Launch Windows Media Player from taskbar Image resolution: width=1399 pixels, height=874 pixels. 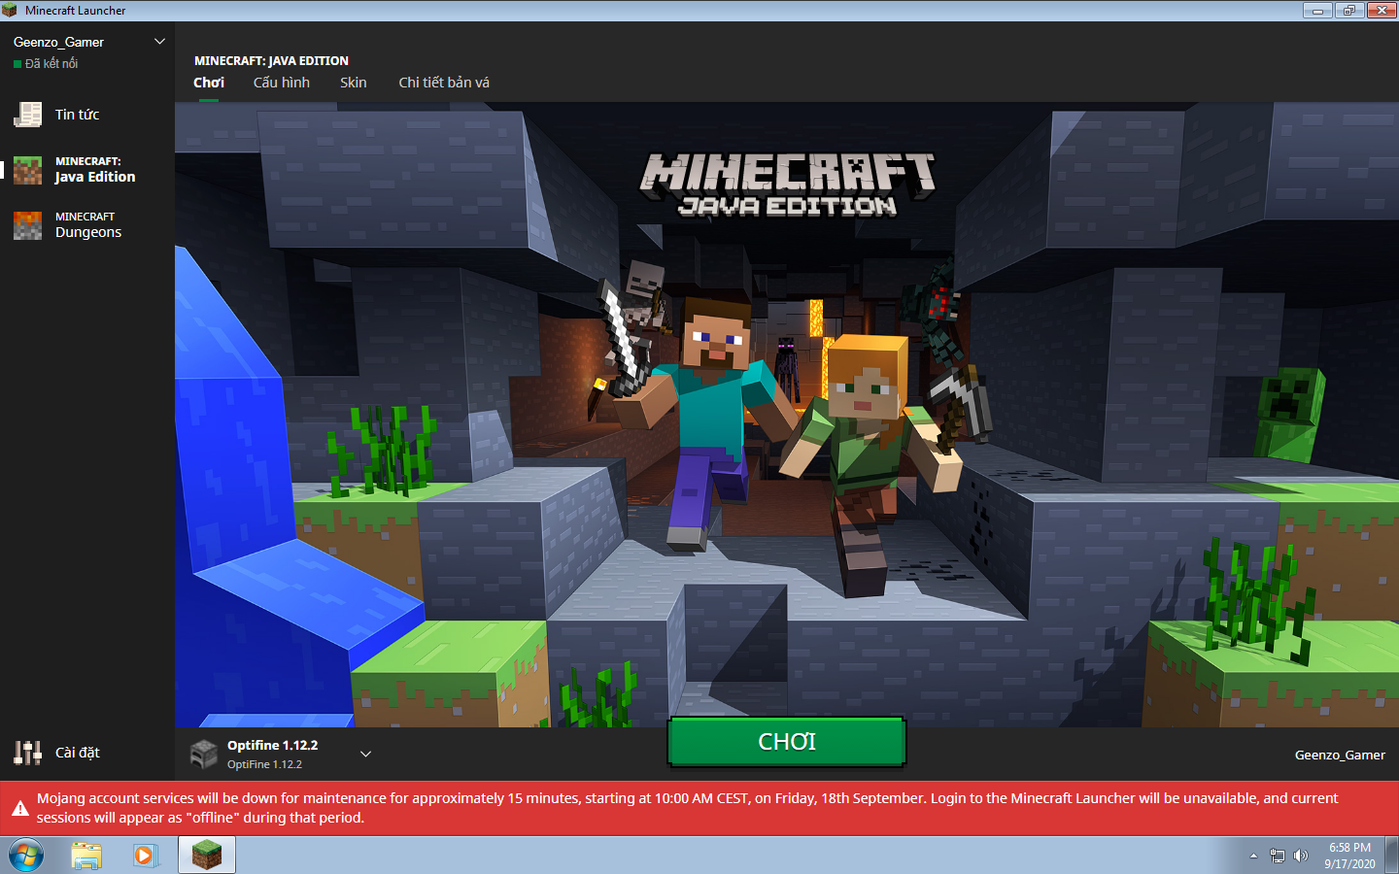click(145, 856)
